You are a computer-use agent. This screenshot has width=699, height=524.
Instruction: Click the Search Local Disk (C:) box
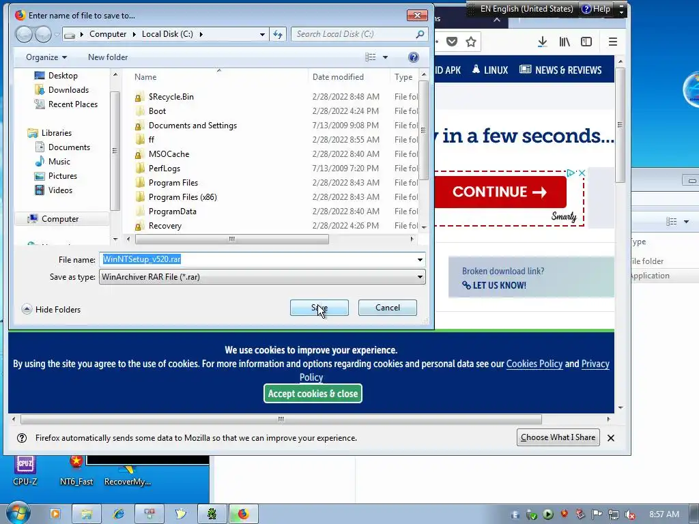pyautogui.click(x=359, y=34)
